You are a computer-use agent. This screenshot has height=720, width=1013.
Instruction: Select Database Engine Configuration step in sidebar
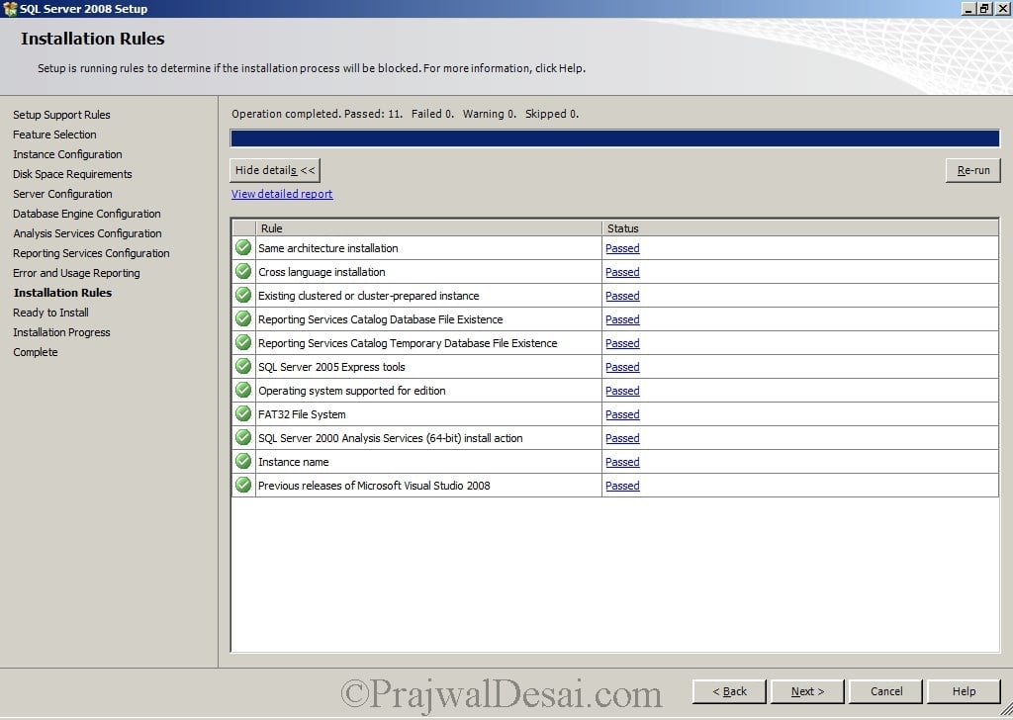87,214
